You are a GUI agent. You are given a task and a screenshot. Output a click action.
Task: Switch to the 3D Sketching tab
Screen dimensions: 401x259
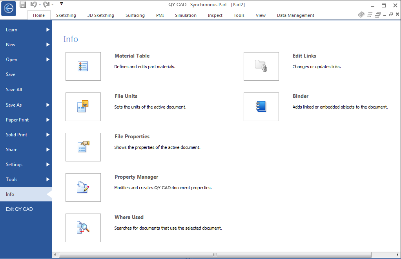(100, 15)
